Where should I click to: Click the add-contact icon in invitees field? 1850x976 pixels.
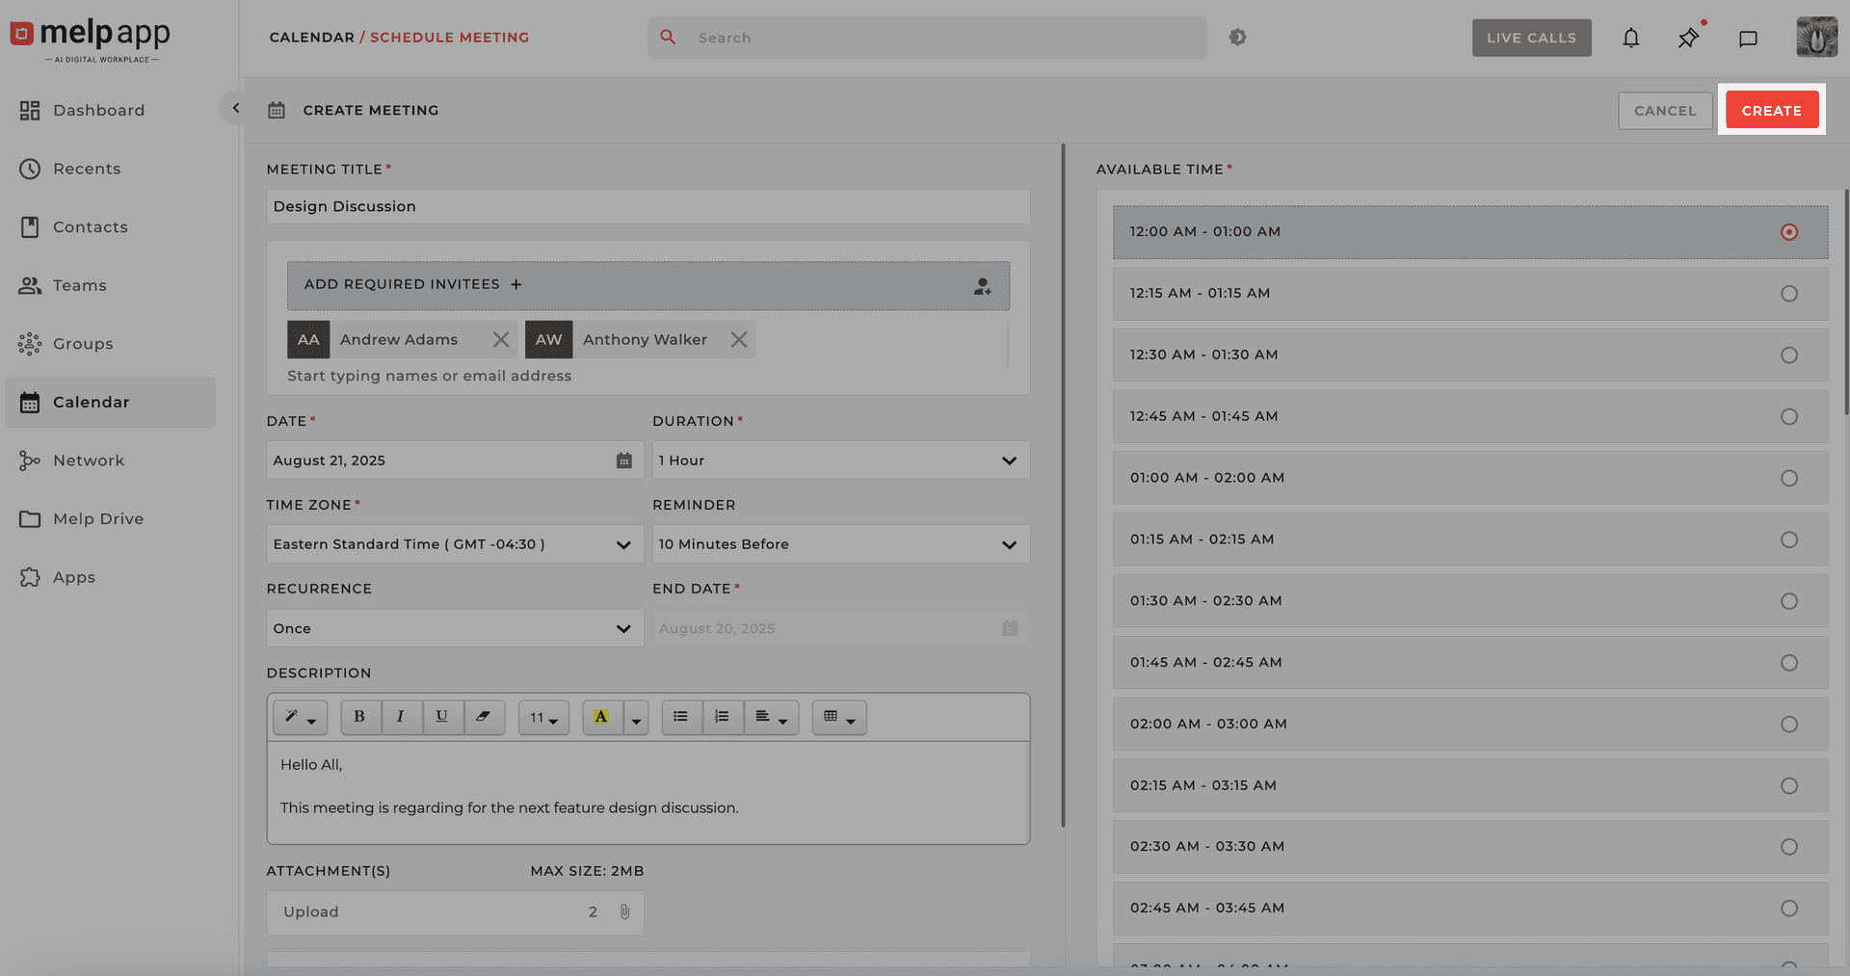point(982,285)
